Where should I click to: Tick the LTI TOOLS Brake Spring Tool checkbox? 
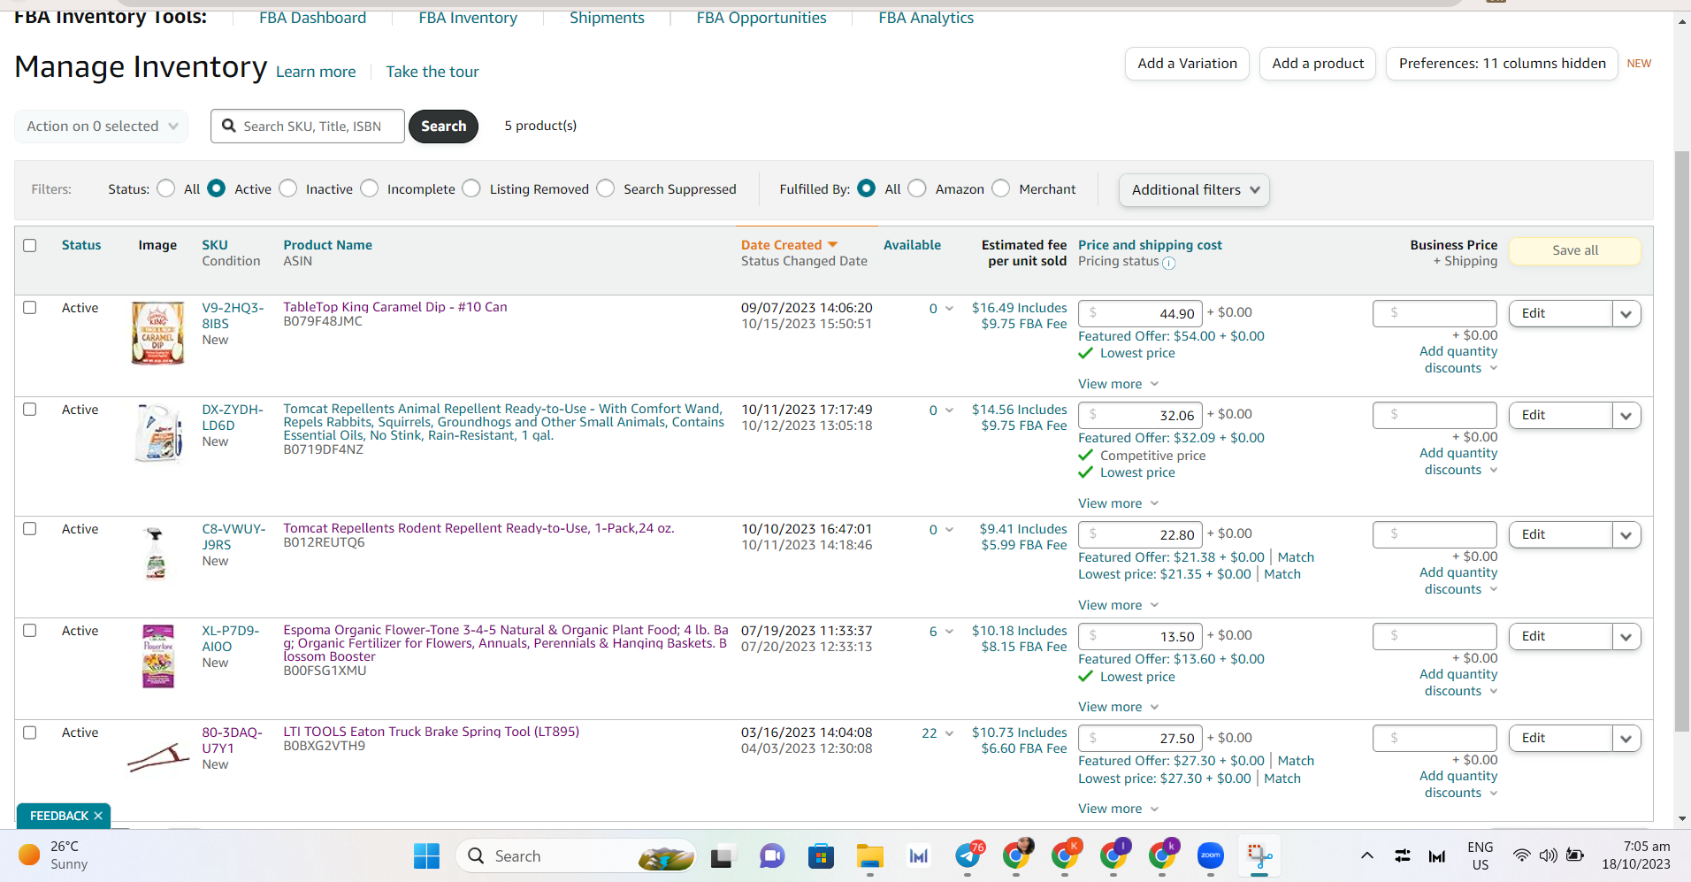click(x=30, y=732)
